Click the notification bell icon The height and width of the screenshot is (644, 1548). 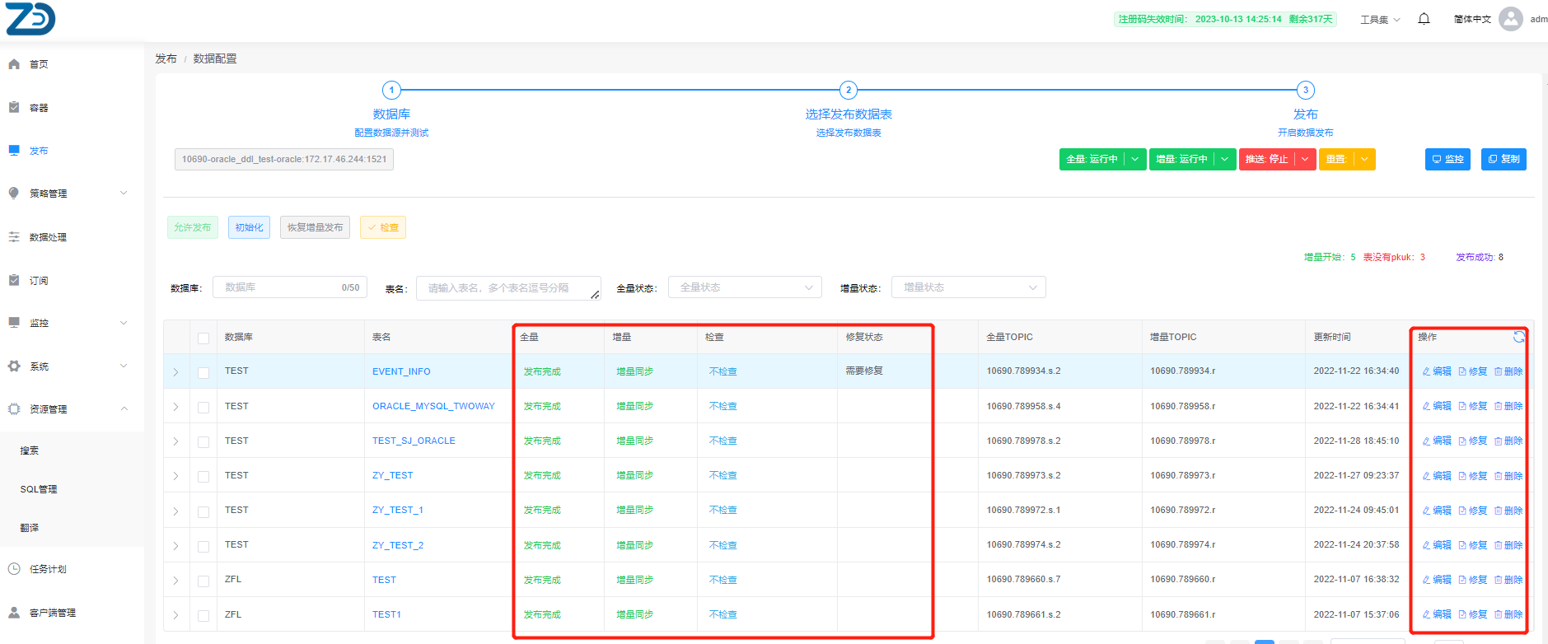click(x=1424, y=19)
